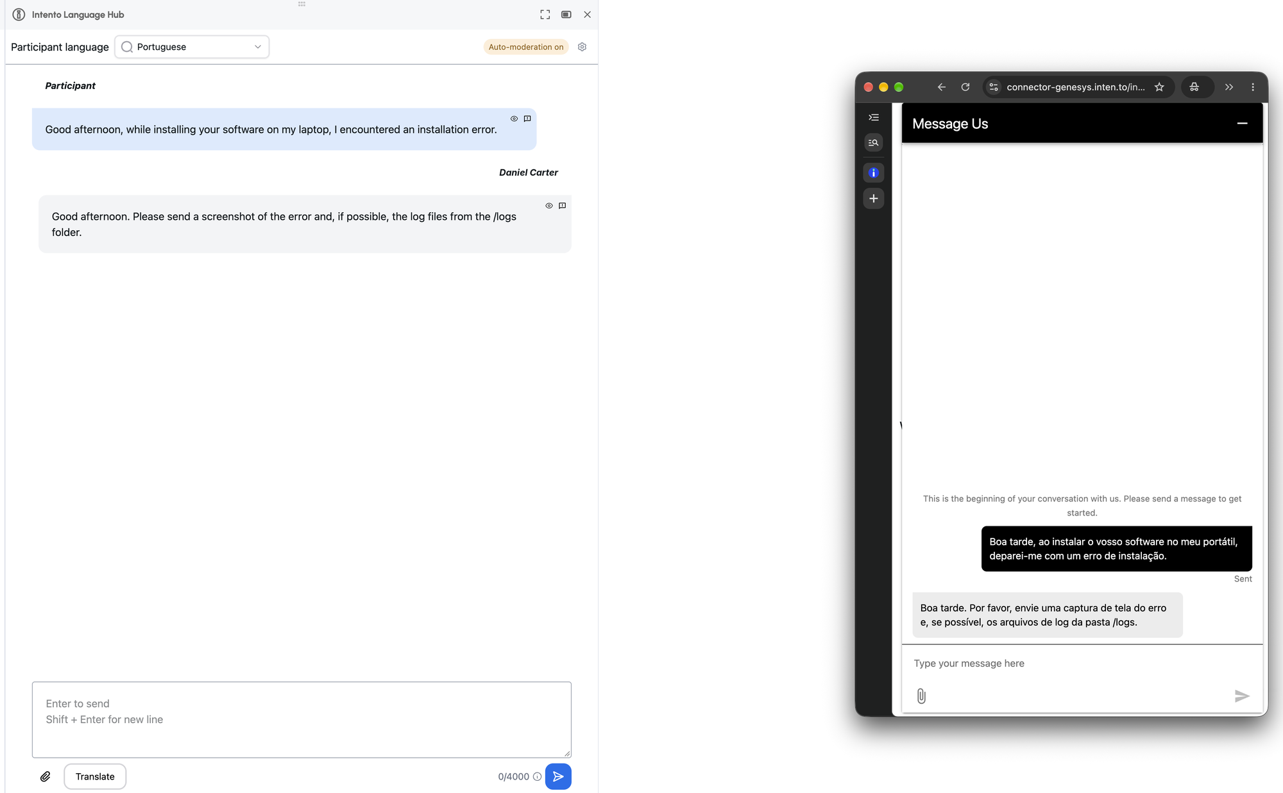Image resolution: width=1283 pixels, height=793 pixels.
Task: Click the Auto-moderation on badge
Action: 526,47
